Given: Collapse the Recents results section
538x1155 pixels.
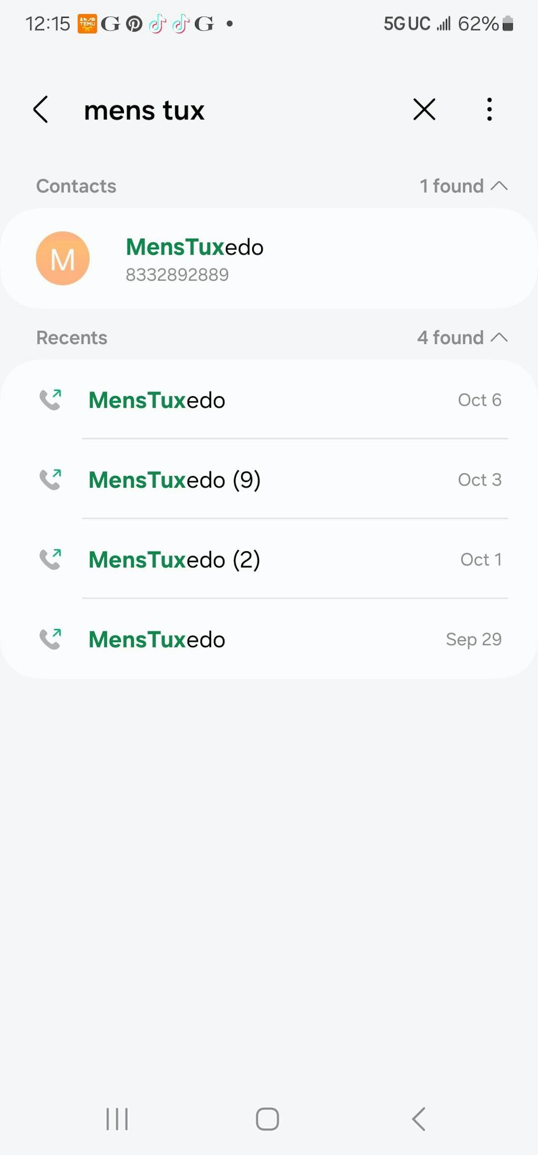Looking at the screenshot, I should (499, 337).
